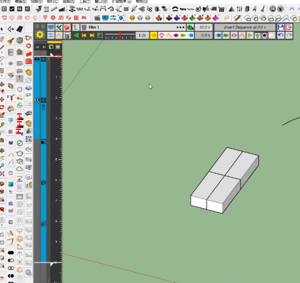Screen dimensions: 300x283
Task: Click the orange path nodes icon under tools
Action: point(58,35)
